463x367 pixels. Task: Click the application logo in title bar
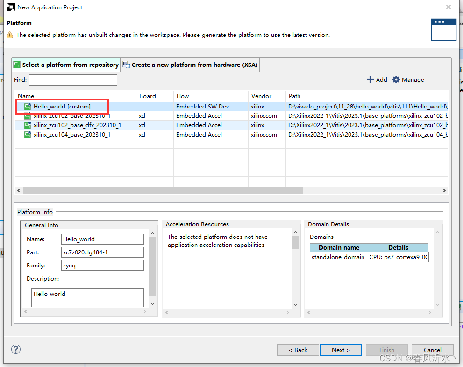(x=11, y=7)
